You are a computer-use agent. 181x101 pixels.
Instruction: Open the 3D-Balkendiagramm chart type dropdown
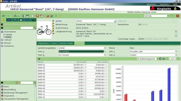(x=158, y=59)
